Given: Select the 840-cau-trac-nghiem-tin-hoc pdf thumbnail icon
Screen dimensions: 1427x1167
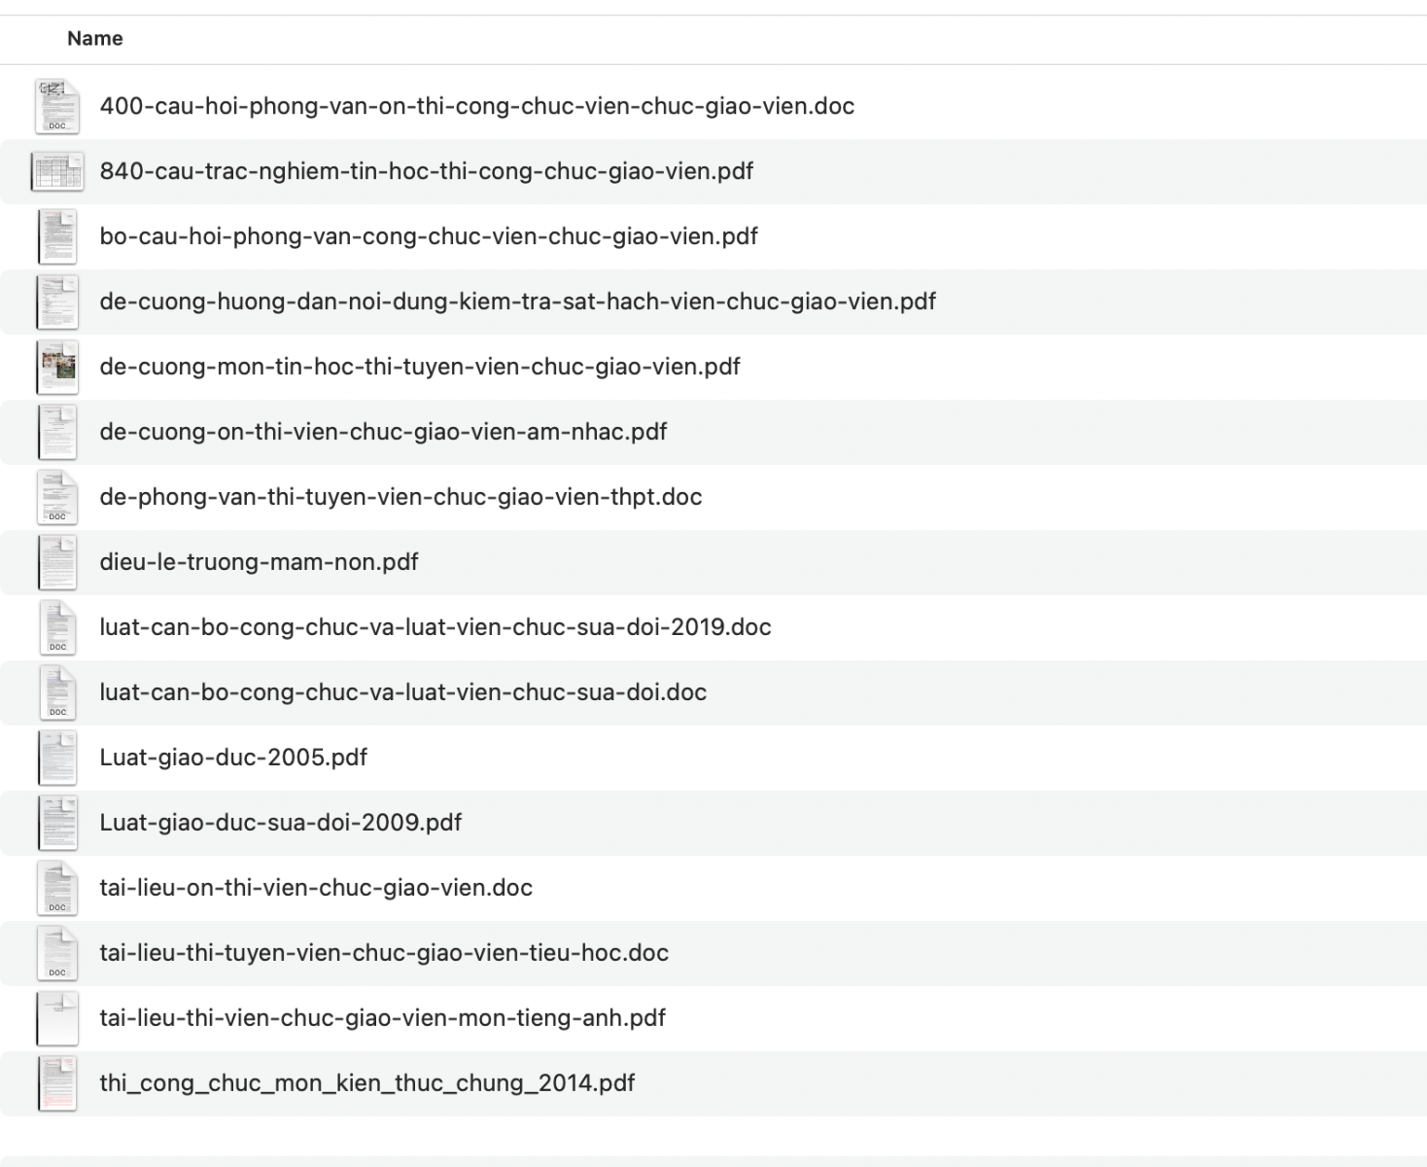Looking at the screenshot, I should coord(57,171).
